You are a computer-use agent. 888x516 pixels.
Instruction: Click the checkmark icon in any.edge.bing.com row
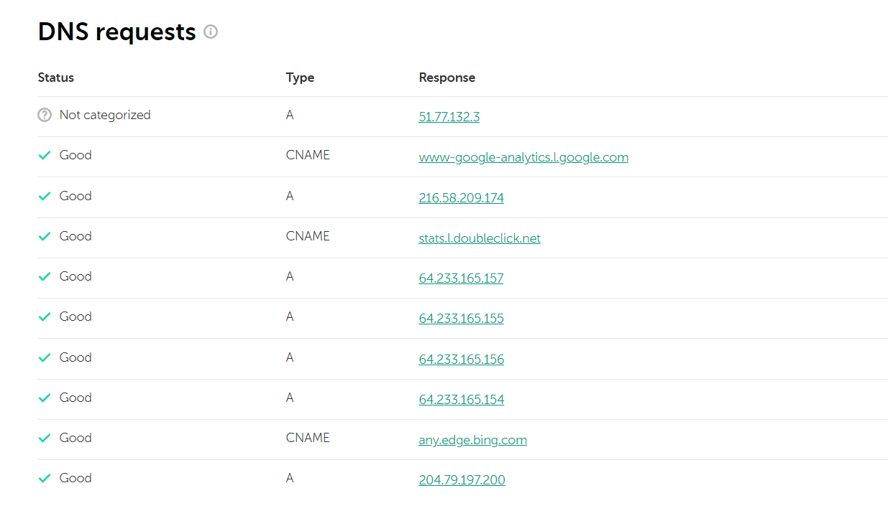tap(45, 438)
